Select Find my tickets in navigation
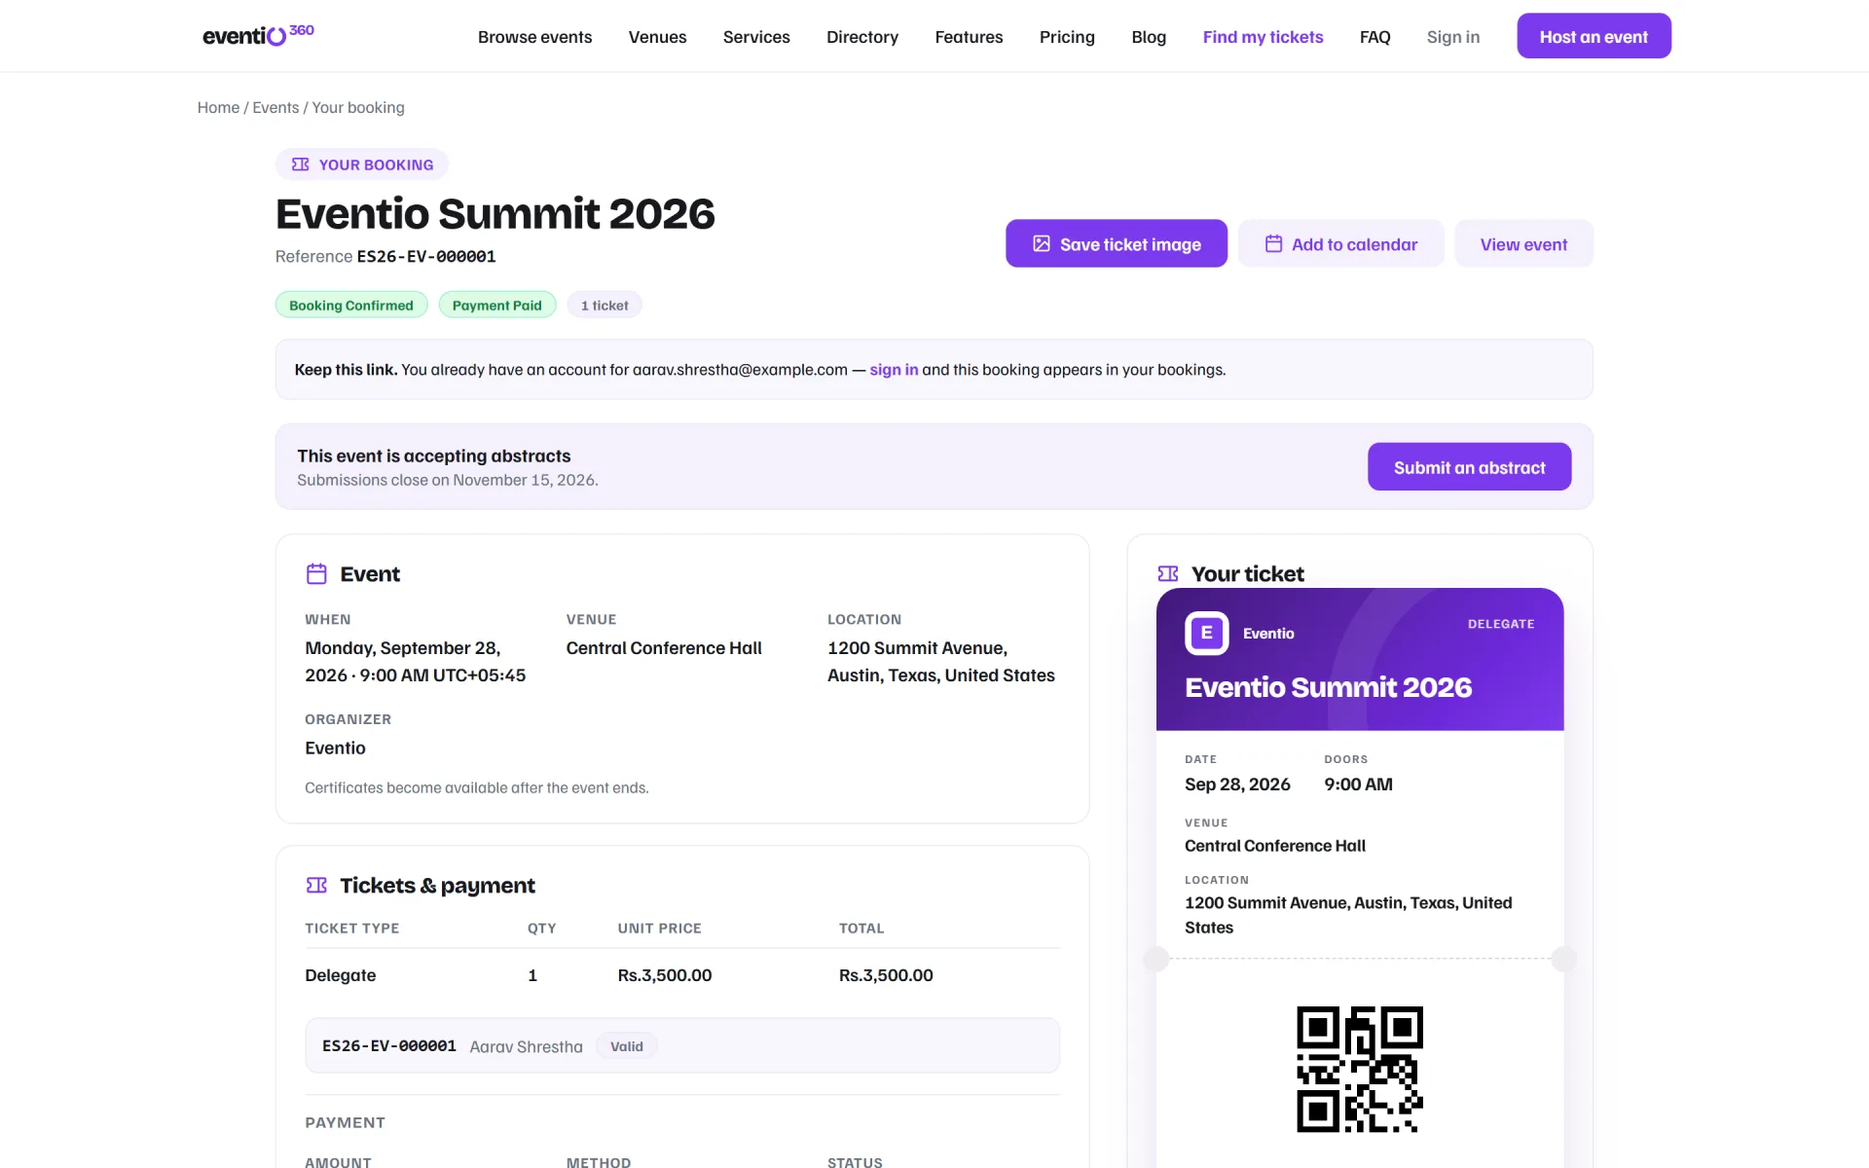The height and width of the screenshot is (1168, 1869). [1263, 37]
